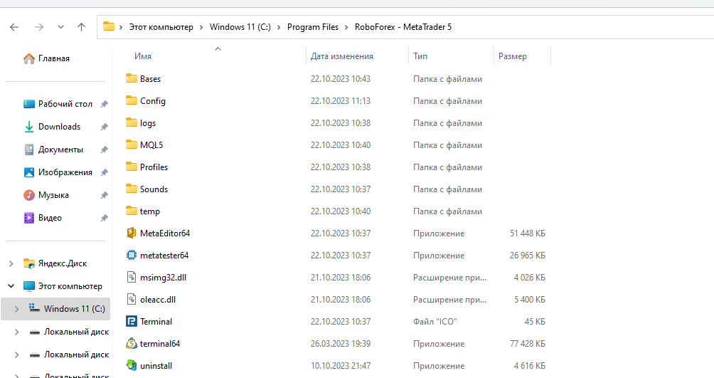Click the 'logs' folder icon
The width and height of the screenshot is (714, 378).
(131, 122)
